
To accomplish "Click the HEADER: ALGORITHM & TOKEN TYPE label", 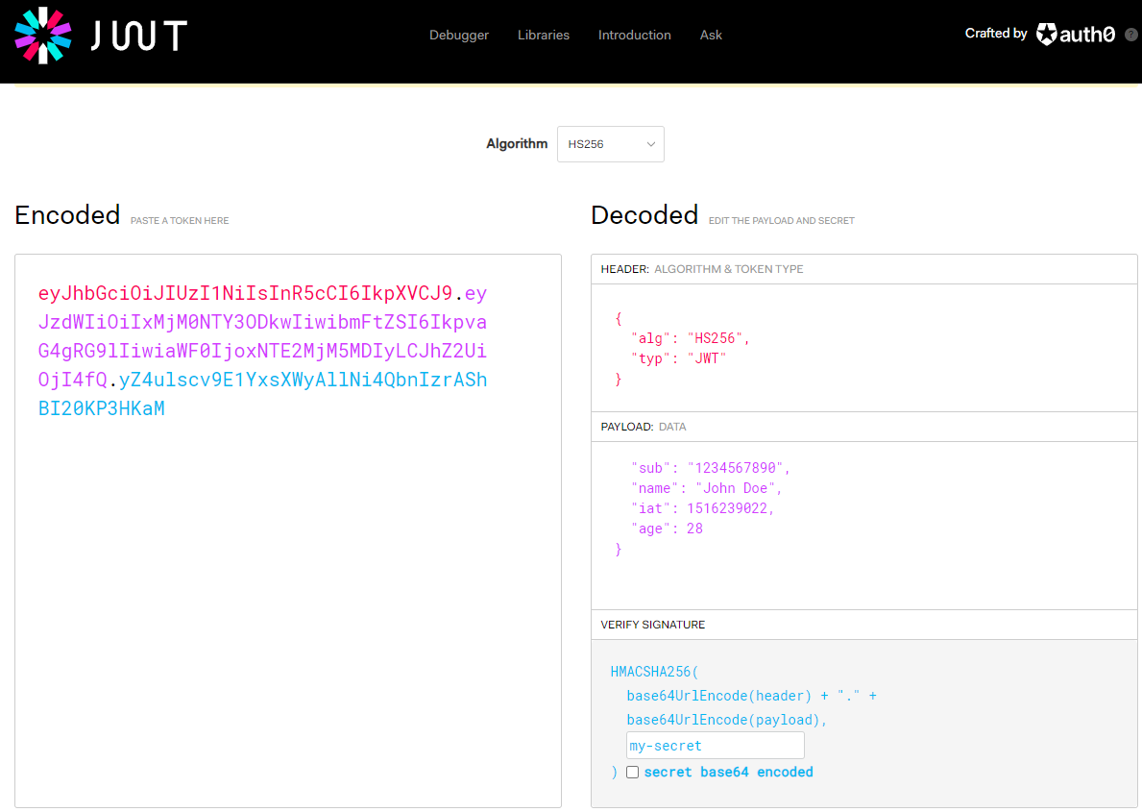I will click(x=702, y=269).
